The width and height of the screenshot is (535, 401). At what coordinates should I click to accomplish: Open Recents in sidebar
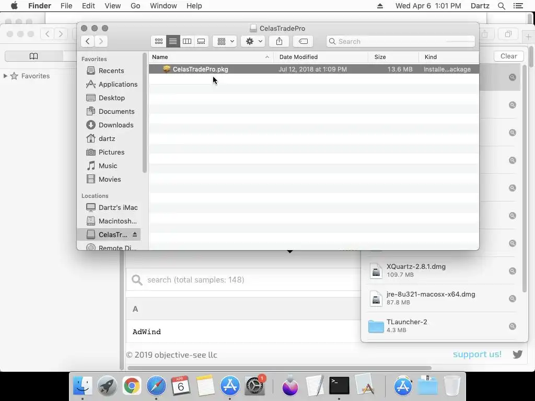click(x=111, y=70)
